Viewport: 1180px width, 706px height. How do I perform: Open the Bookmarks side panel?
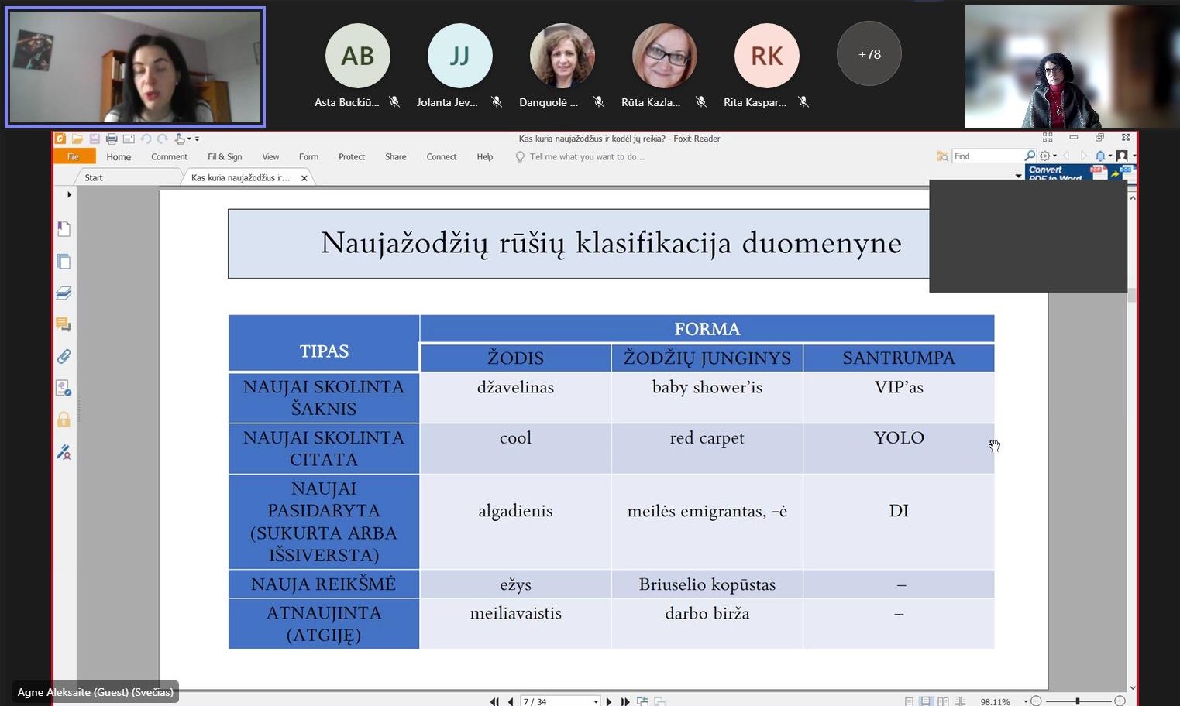pyautogui.click(x=64, y=229)
